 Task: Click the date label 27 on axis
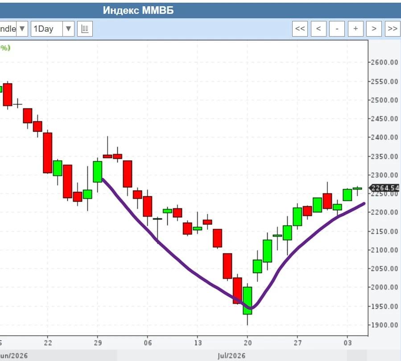coord(298,343)
